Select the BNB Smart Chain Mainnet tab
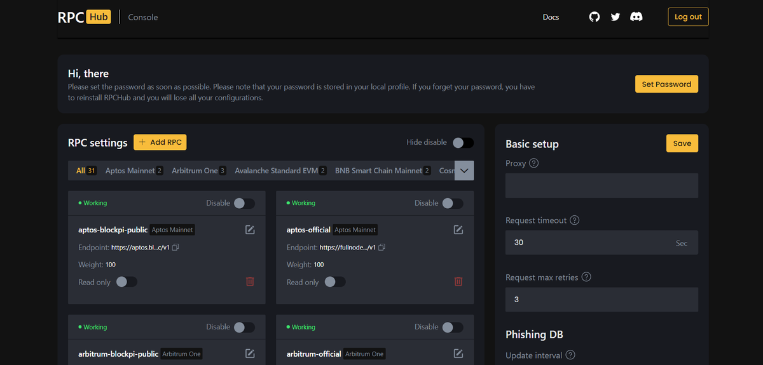The image size is (763, 365). (383, 171)
